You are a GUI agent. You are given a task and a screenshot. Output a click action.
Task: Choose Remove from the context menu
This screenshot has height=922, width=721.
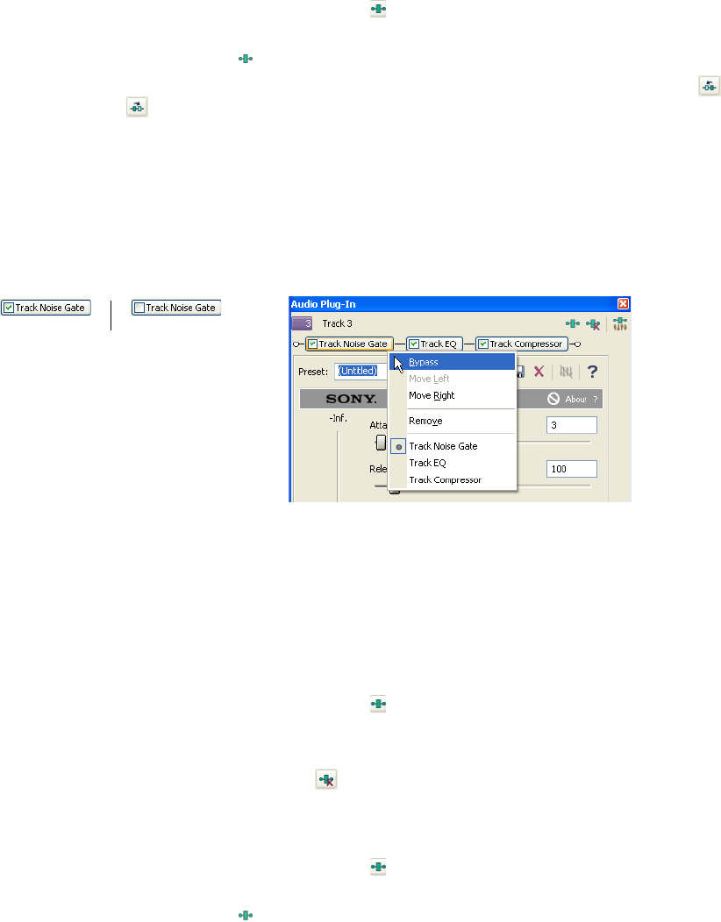(452, 421)
